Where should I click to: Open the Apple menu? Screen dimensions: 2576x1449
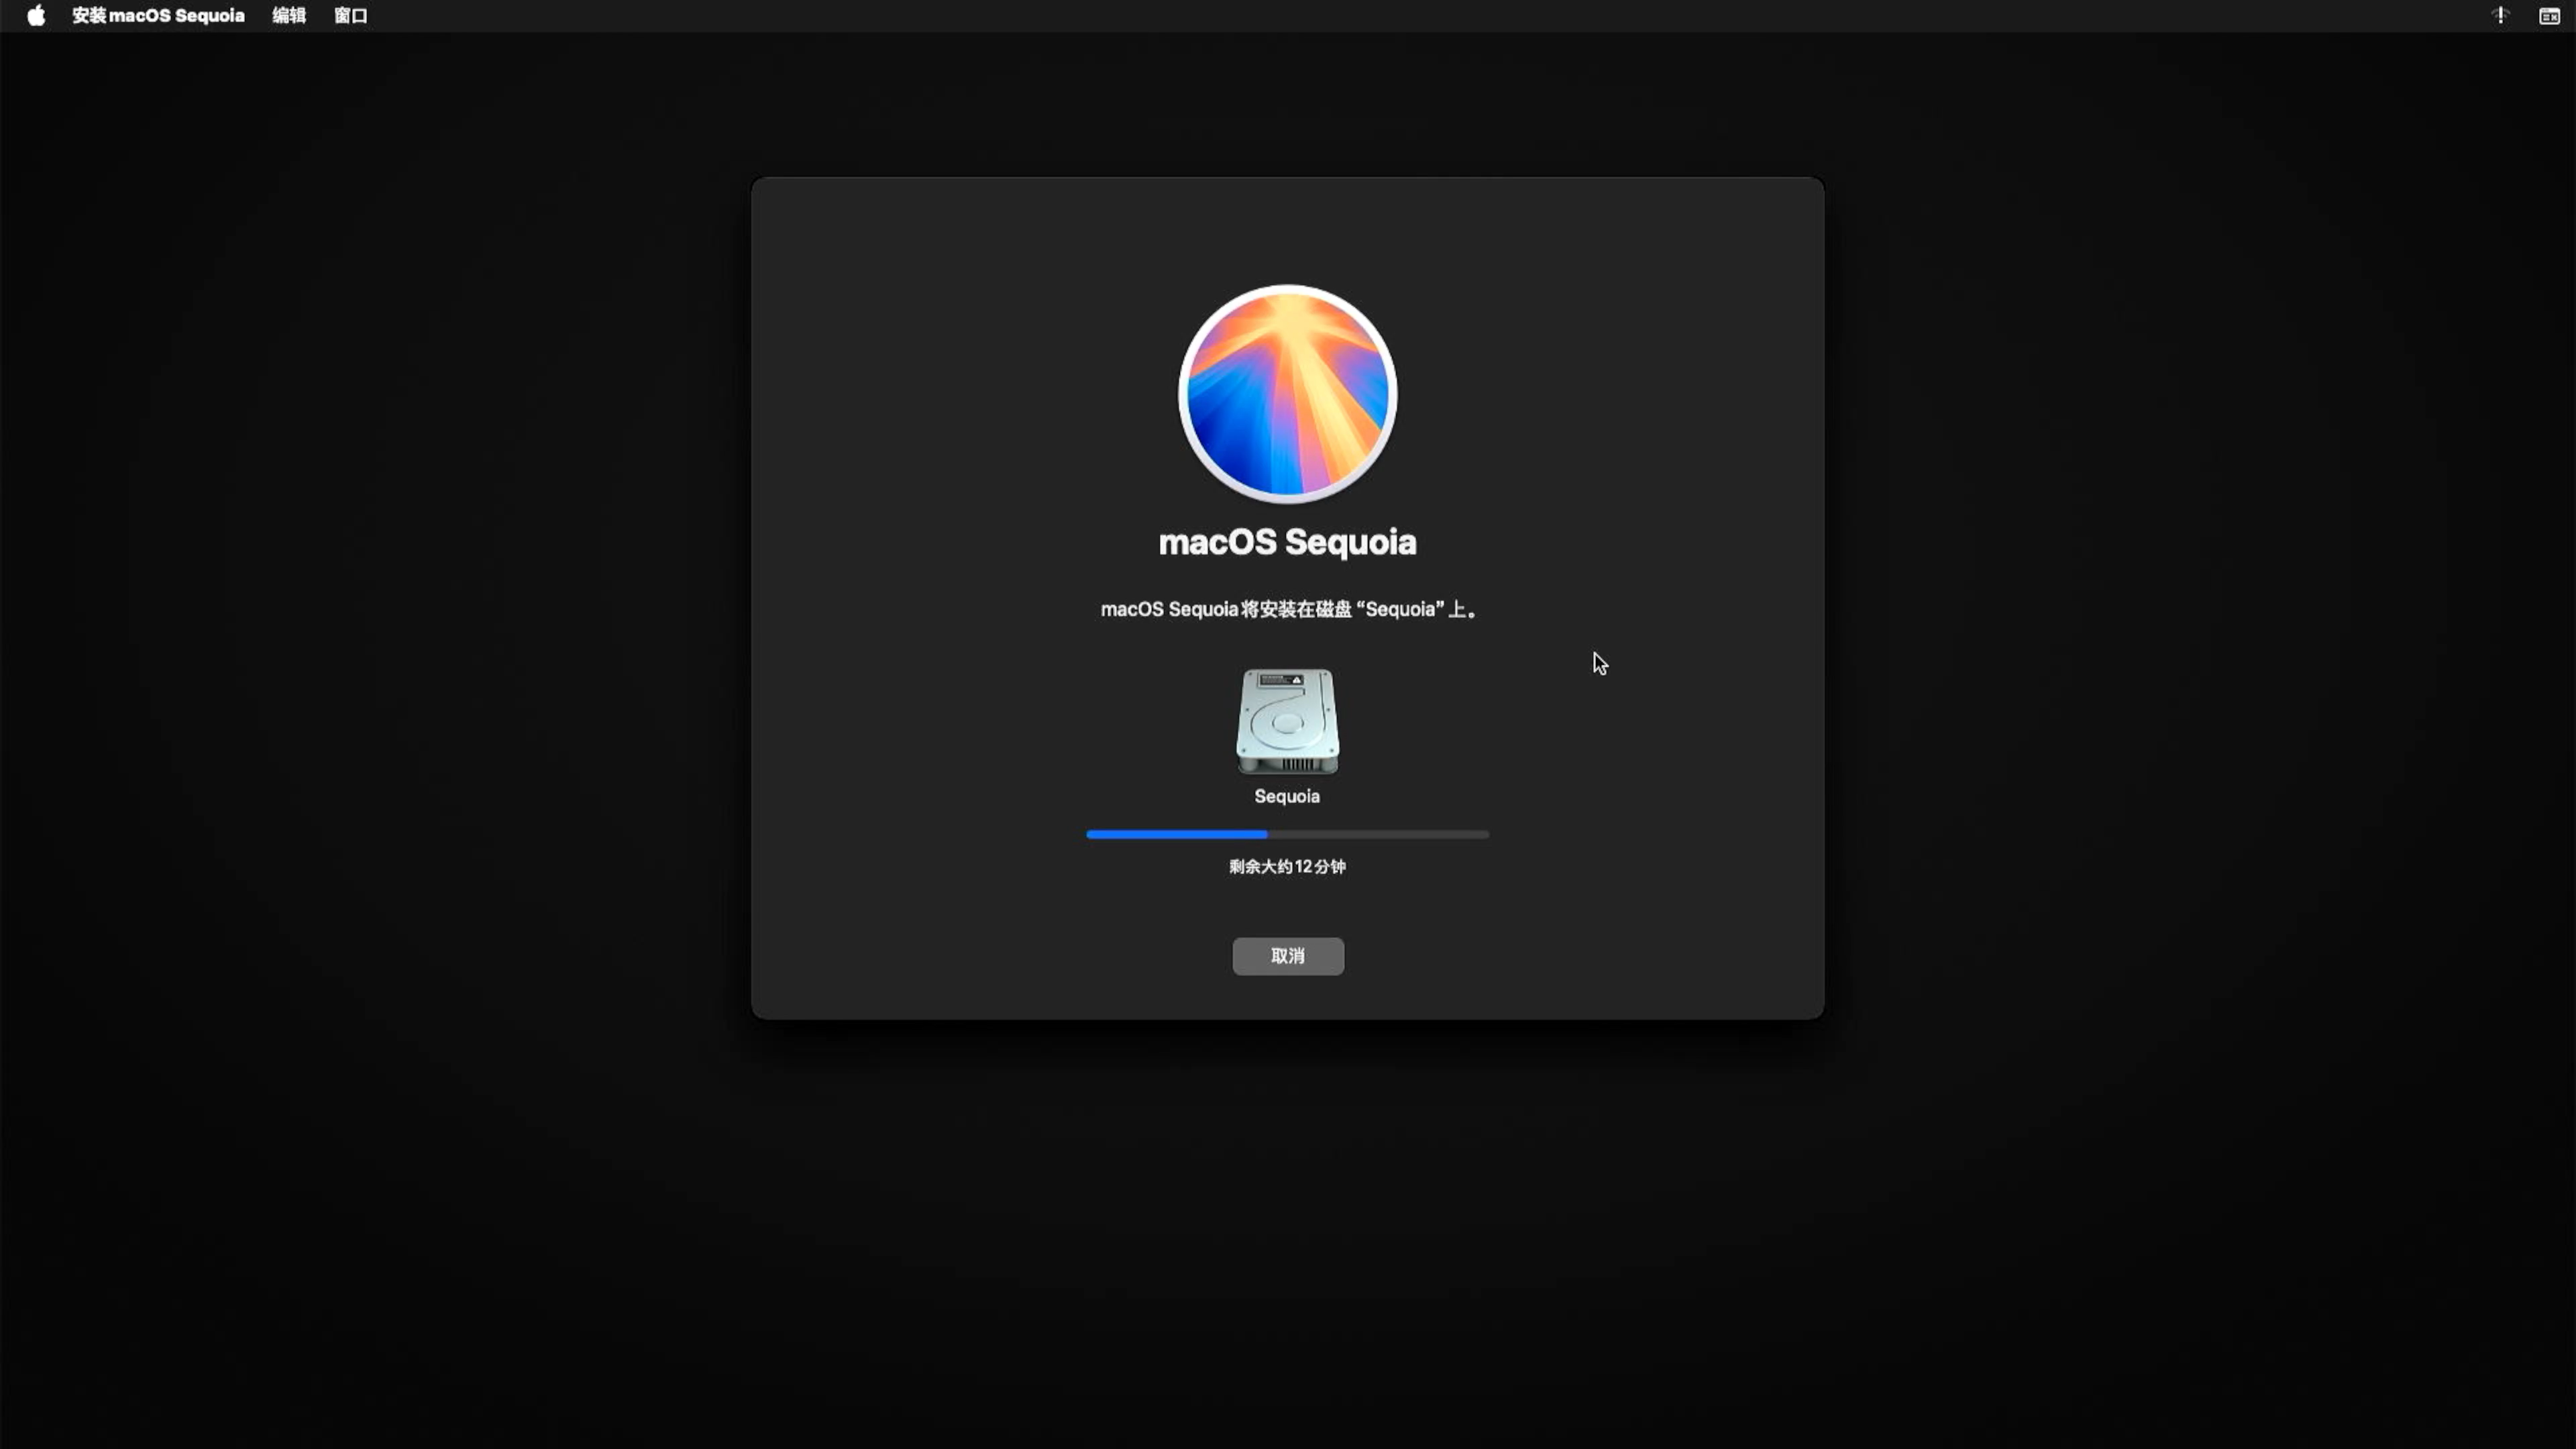tap(36, 15)
